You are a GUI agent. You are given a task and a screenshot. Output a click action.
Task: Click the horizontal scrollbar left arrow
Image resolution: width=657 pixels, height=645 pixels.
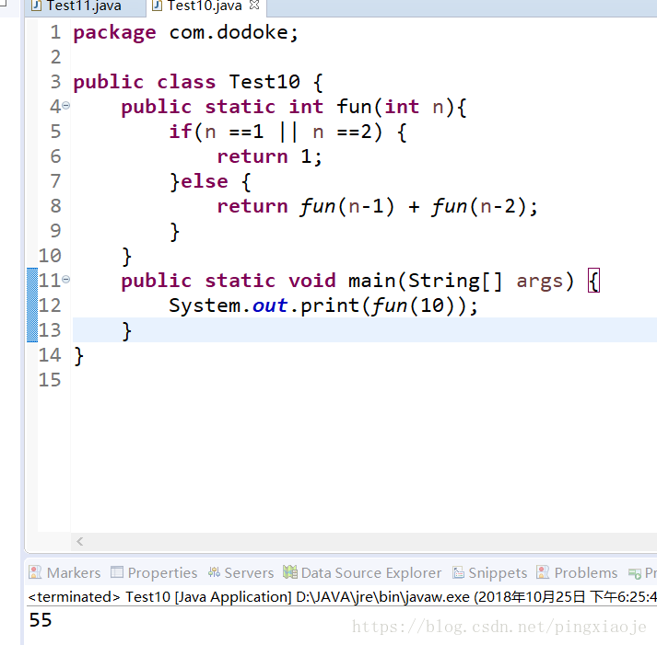(x=80, y=542)
